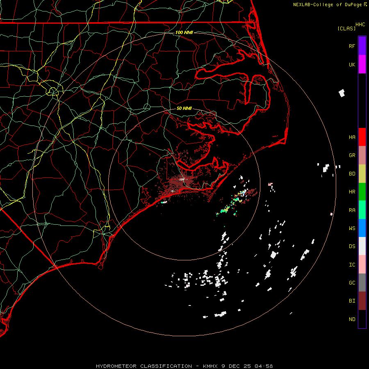This screenshot has height=369, width=369.
Task: Click the 04:58 timestamp in footer
Action: coord(264,366)
